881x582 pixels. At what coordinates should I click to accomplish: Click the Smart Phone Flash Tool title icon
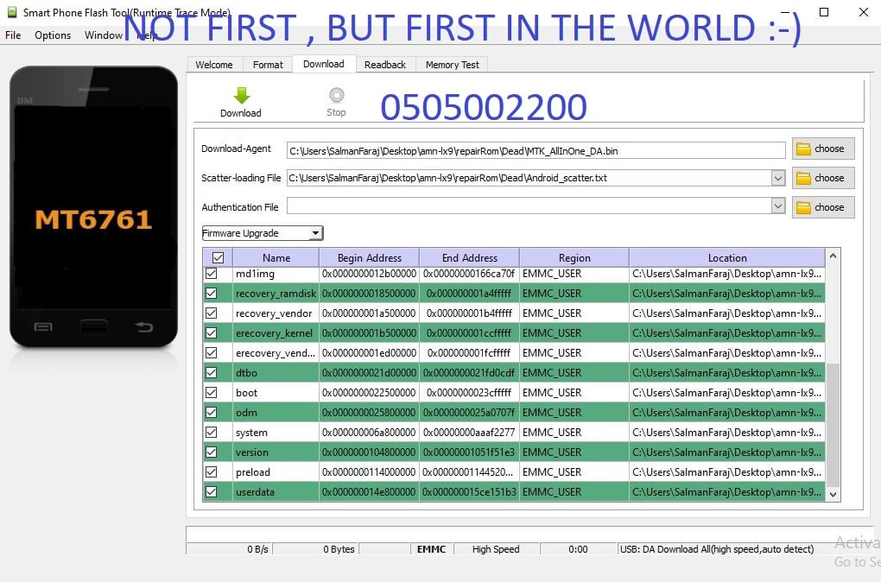(12, 12)
